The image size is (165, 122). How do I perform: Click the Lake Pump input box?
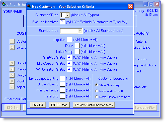(x=77, y=52)
